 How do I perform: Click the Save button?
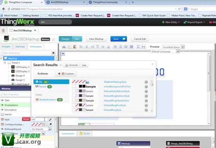(x=119, y=39)
